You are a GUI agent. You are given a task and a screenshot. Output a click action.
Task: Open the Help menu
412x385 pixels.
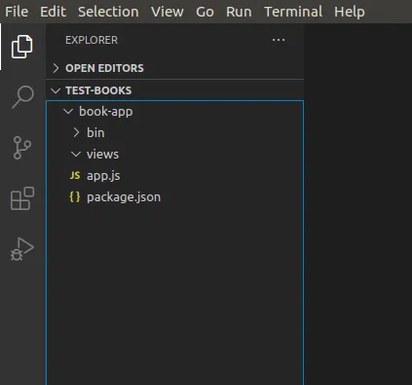click(350, 12)
